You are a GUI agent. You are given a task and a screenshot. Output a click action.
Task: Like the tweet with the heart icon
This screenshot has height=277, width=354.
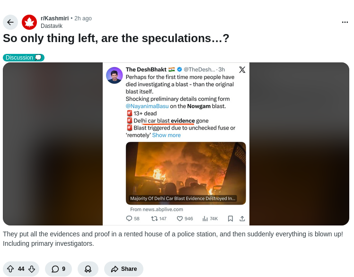coord(180,218)
